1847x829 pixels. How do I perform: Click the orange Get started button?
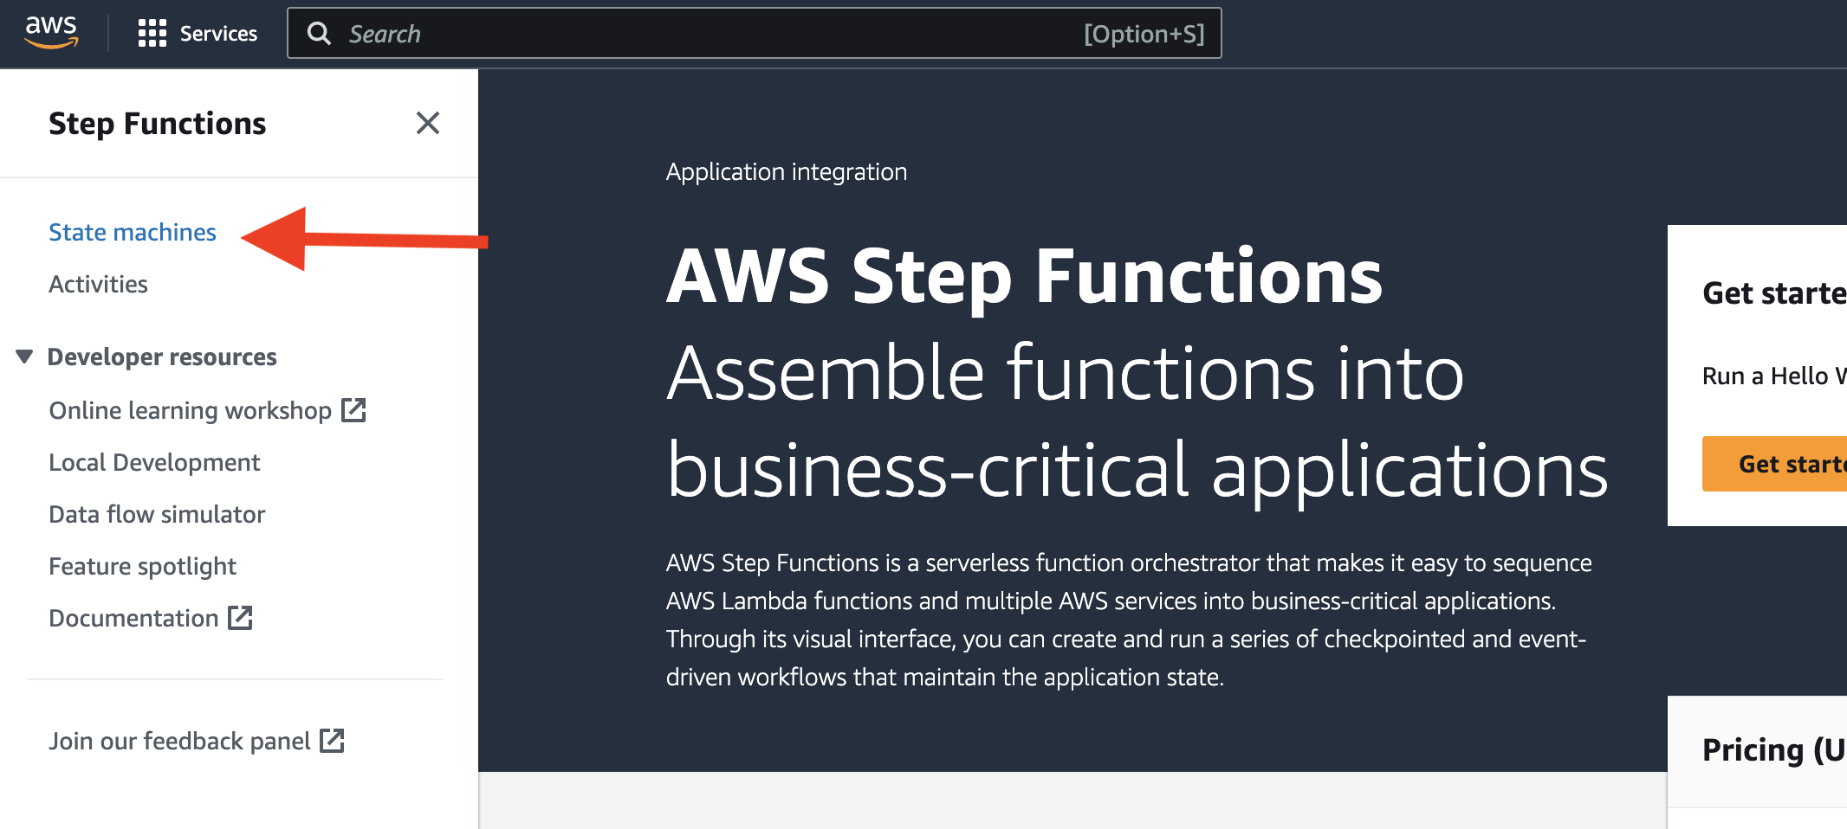coord(1774,464)
